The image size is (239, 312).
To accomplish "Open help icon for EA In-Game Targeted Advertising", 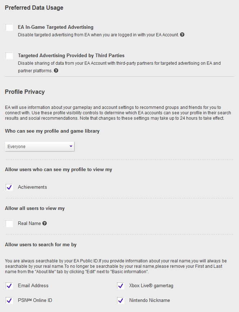I will (x=182, y=35).
